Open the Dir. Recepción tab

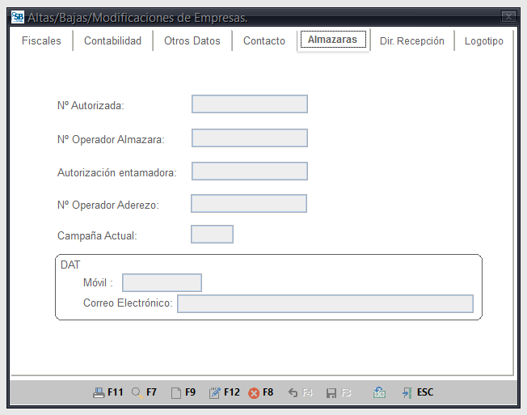pyautogui.click(x=412, y=41)
